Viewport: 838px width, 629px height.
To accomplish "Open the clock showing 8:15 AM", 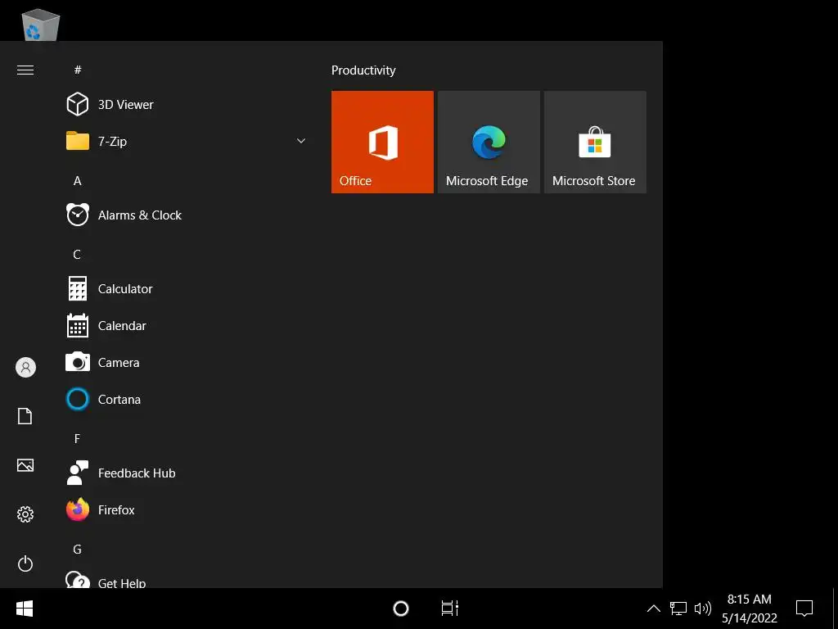I will click(x=750, y=609).
